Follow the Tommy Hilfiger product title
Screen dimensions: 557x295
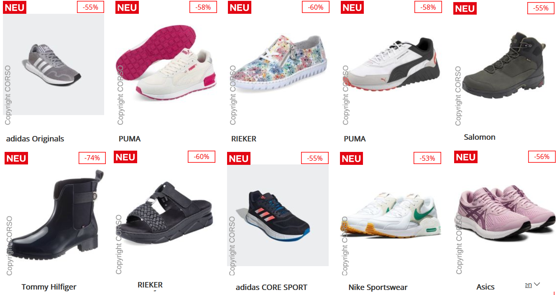tap(49, 287)
